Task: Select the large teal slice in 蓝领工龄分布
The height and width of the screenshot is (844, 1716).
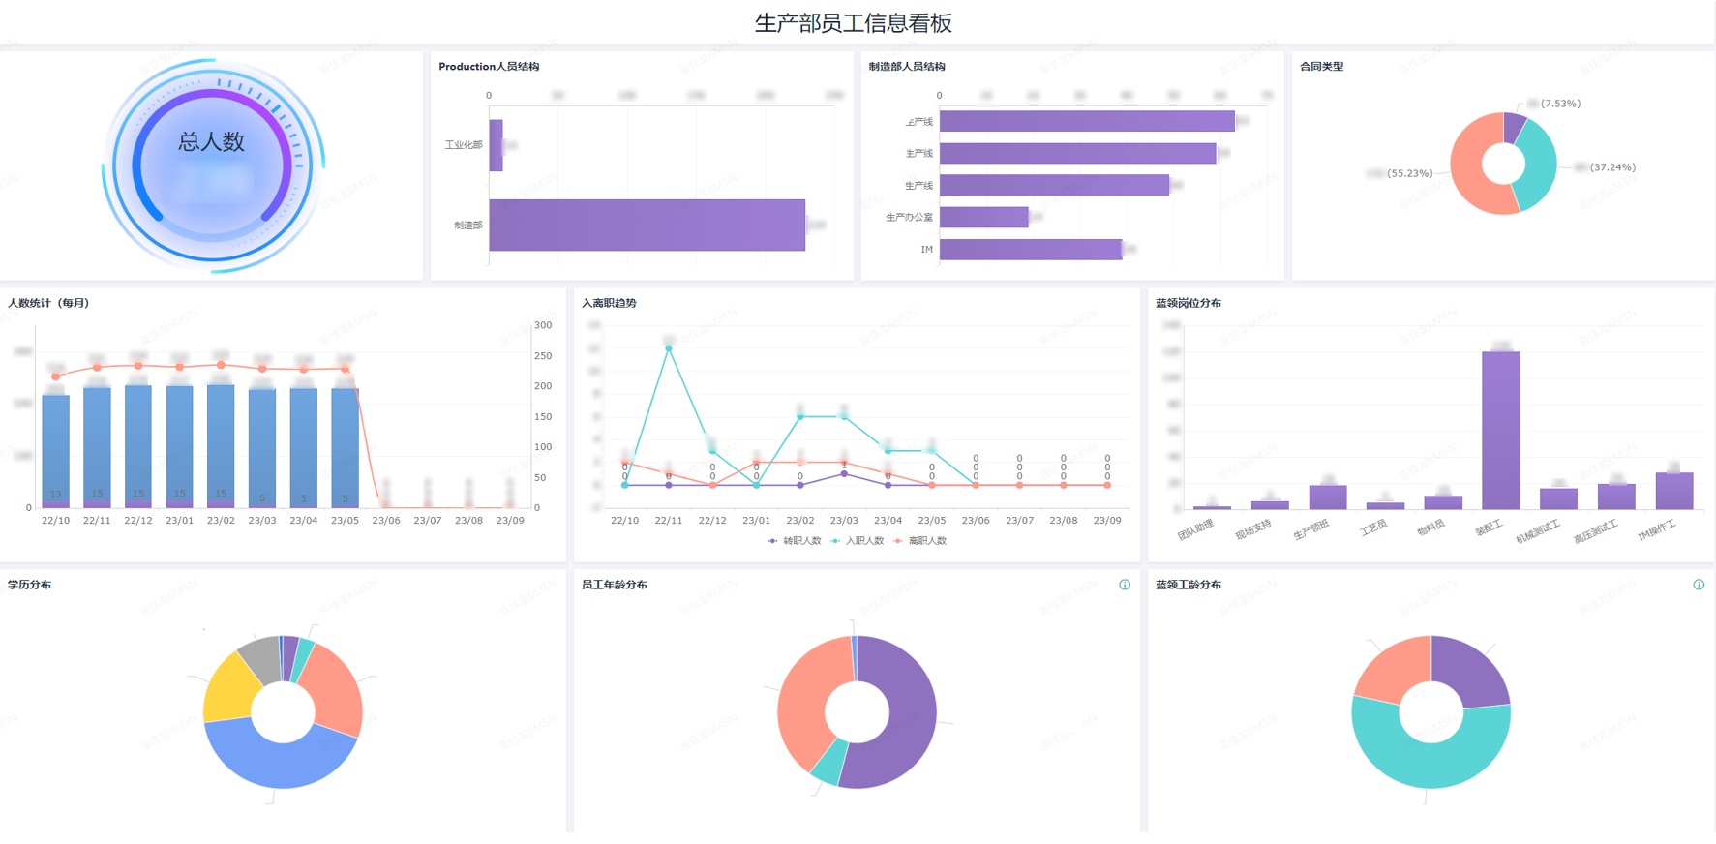Action: coord(1430,755)
